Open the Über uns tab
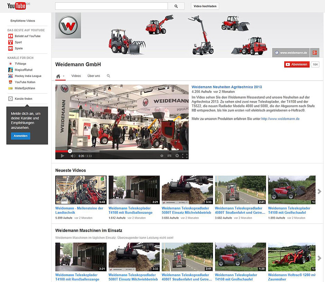Viewport: 325px width, 282px height. tap(94, 76)
